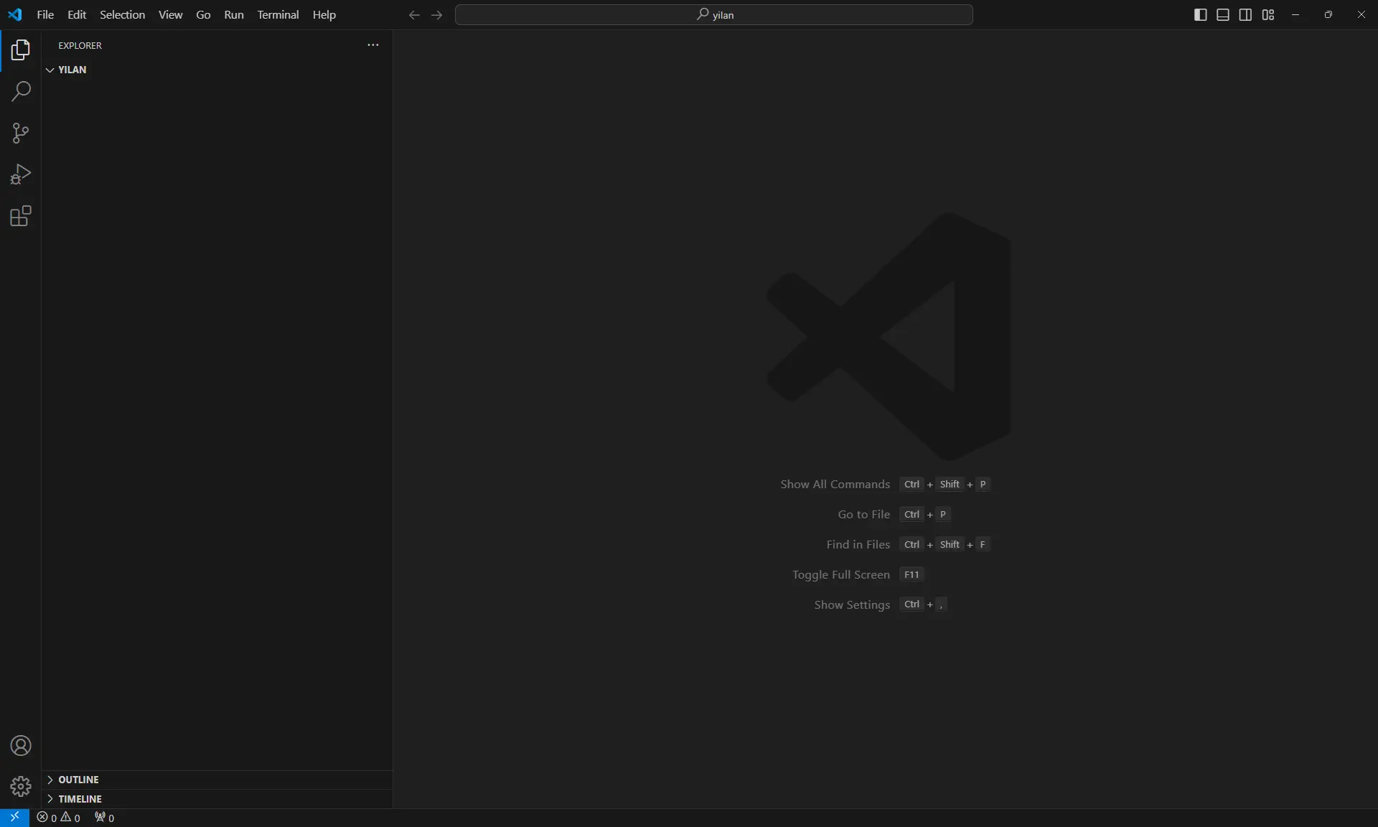Screen dimensions: 1378x827
Task: Go back using the left arrow
Action: point(414,15)
